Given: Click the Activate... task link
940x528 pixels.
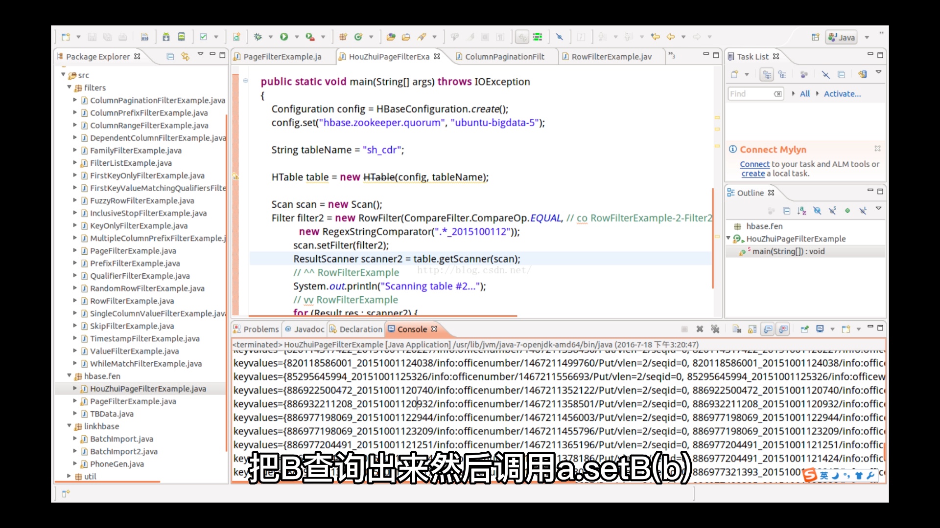Looking at the screenshot, I should pos(842,93).
